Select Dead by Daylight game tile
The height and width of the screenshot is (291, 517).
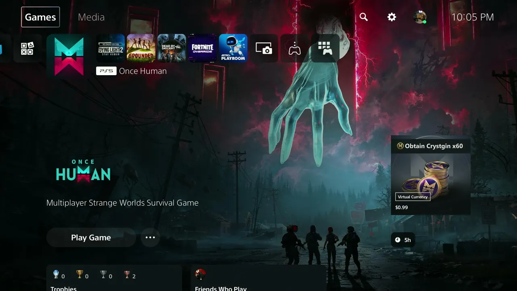[172, 48]
